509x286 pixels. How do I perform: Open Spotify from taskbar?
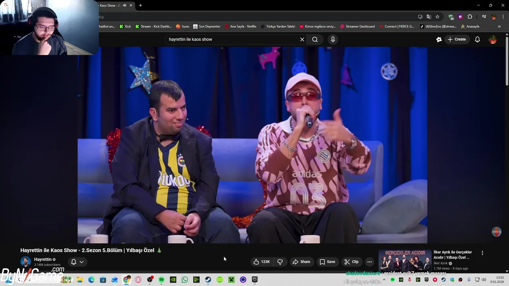point(161,280)
